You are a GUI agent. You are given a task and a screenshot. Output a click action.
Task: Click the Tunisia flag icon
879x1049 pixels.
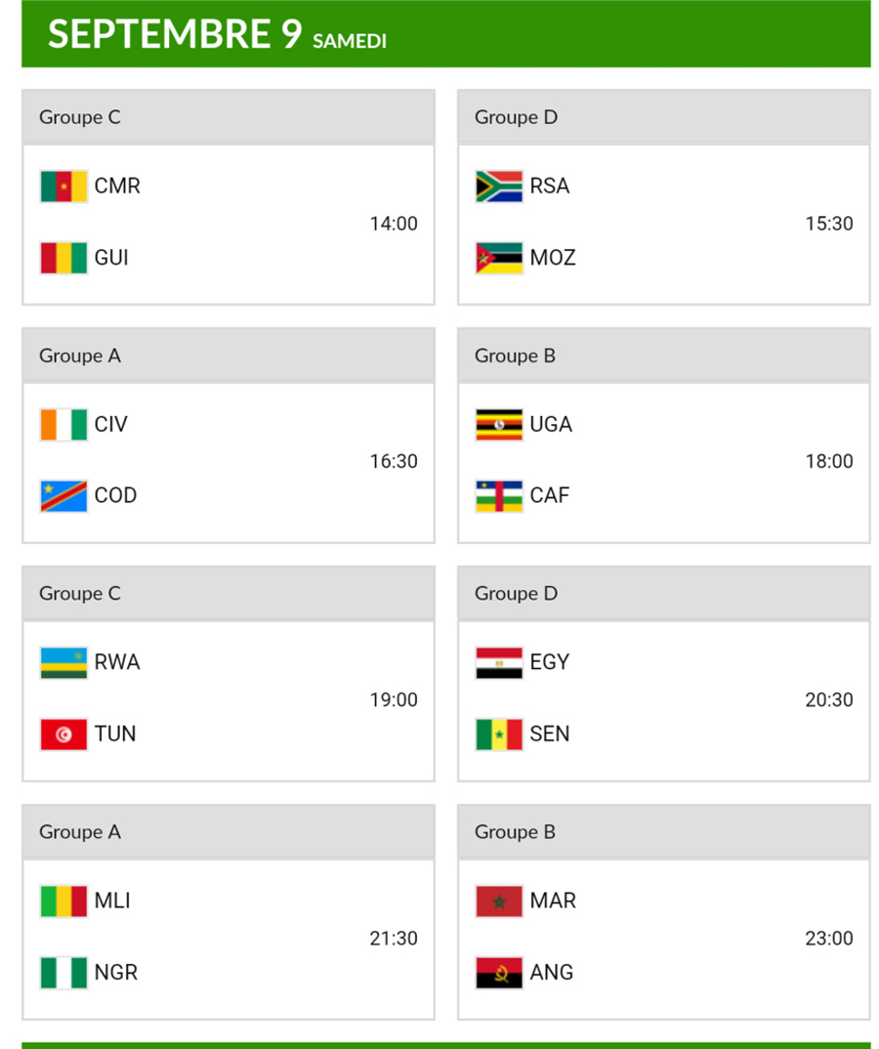(x=63, y=734)
